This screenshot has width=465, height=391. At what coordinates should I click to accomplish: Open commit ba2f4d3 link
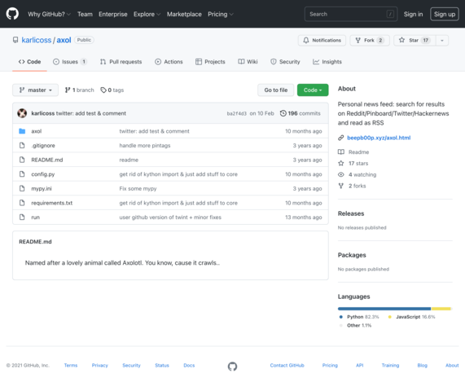(236, 113)
